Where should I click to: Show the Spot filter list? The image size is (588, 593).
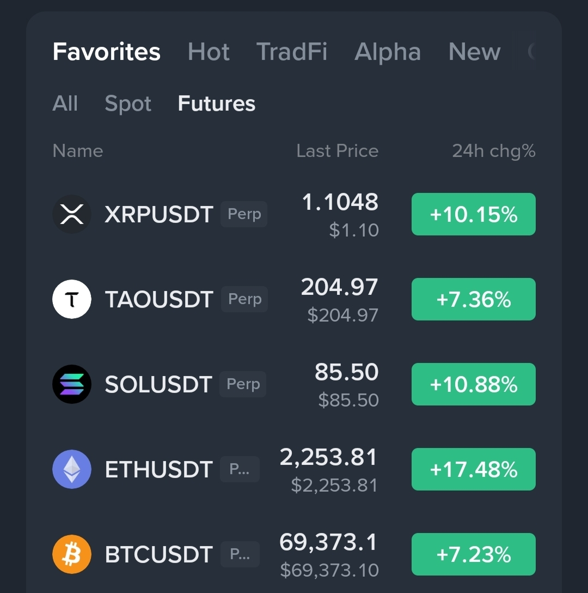[128, 104]
